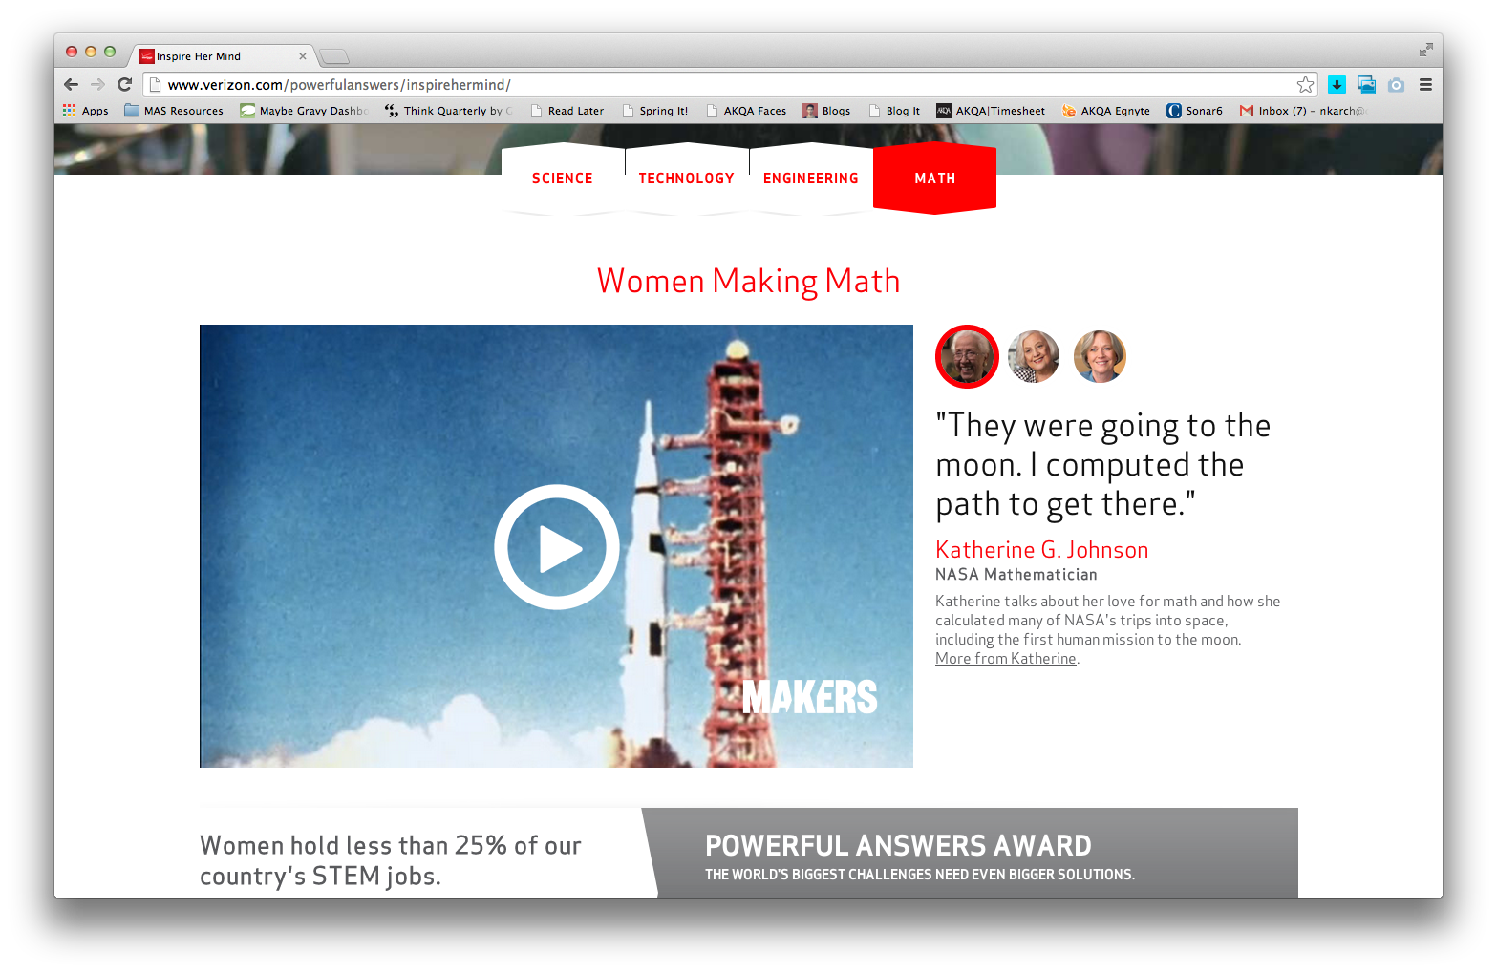
Task: Open the Chrome hamburger menu
Action: click(x=1425, y=85)
